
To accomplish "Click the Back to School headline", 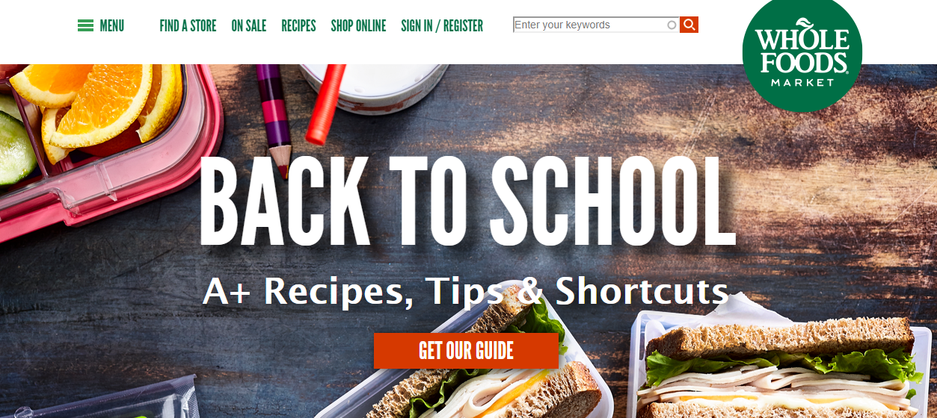I will [467, 202].
